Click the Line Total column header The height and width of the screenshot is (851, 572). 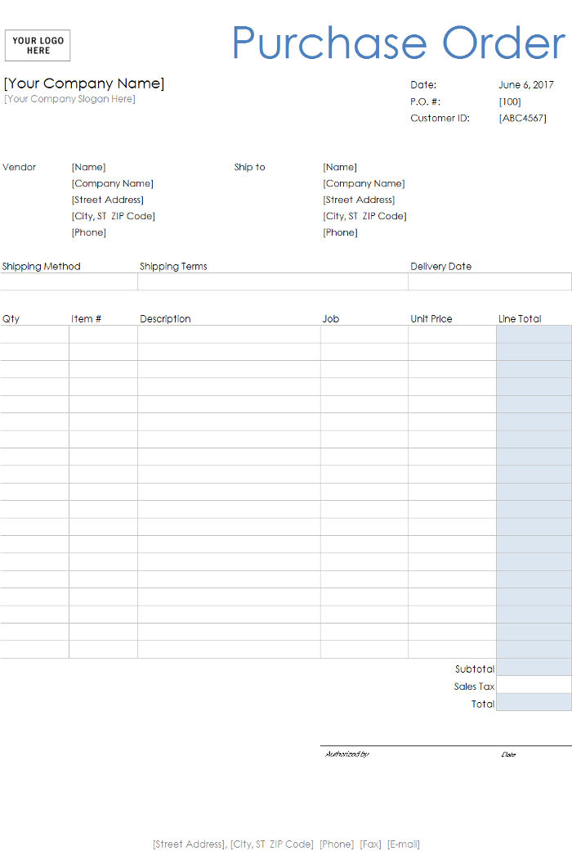coord(520,319)
